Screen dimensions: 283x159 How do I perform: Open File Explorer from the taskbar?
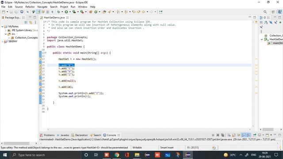point(137,155)
